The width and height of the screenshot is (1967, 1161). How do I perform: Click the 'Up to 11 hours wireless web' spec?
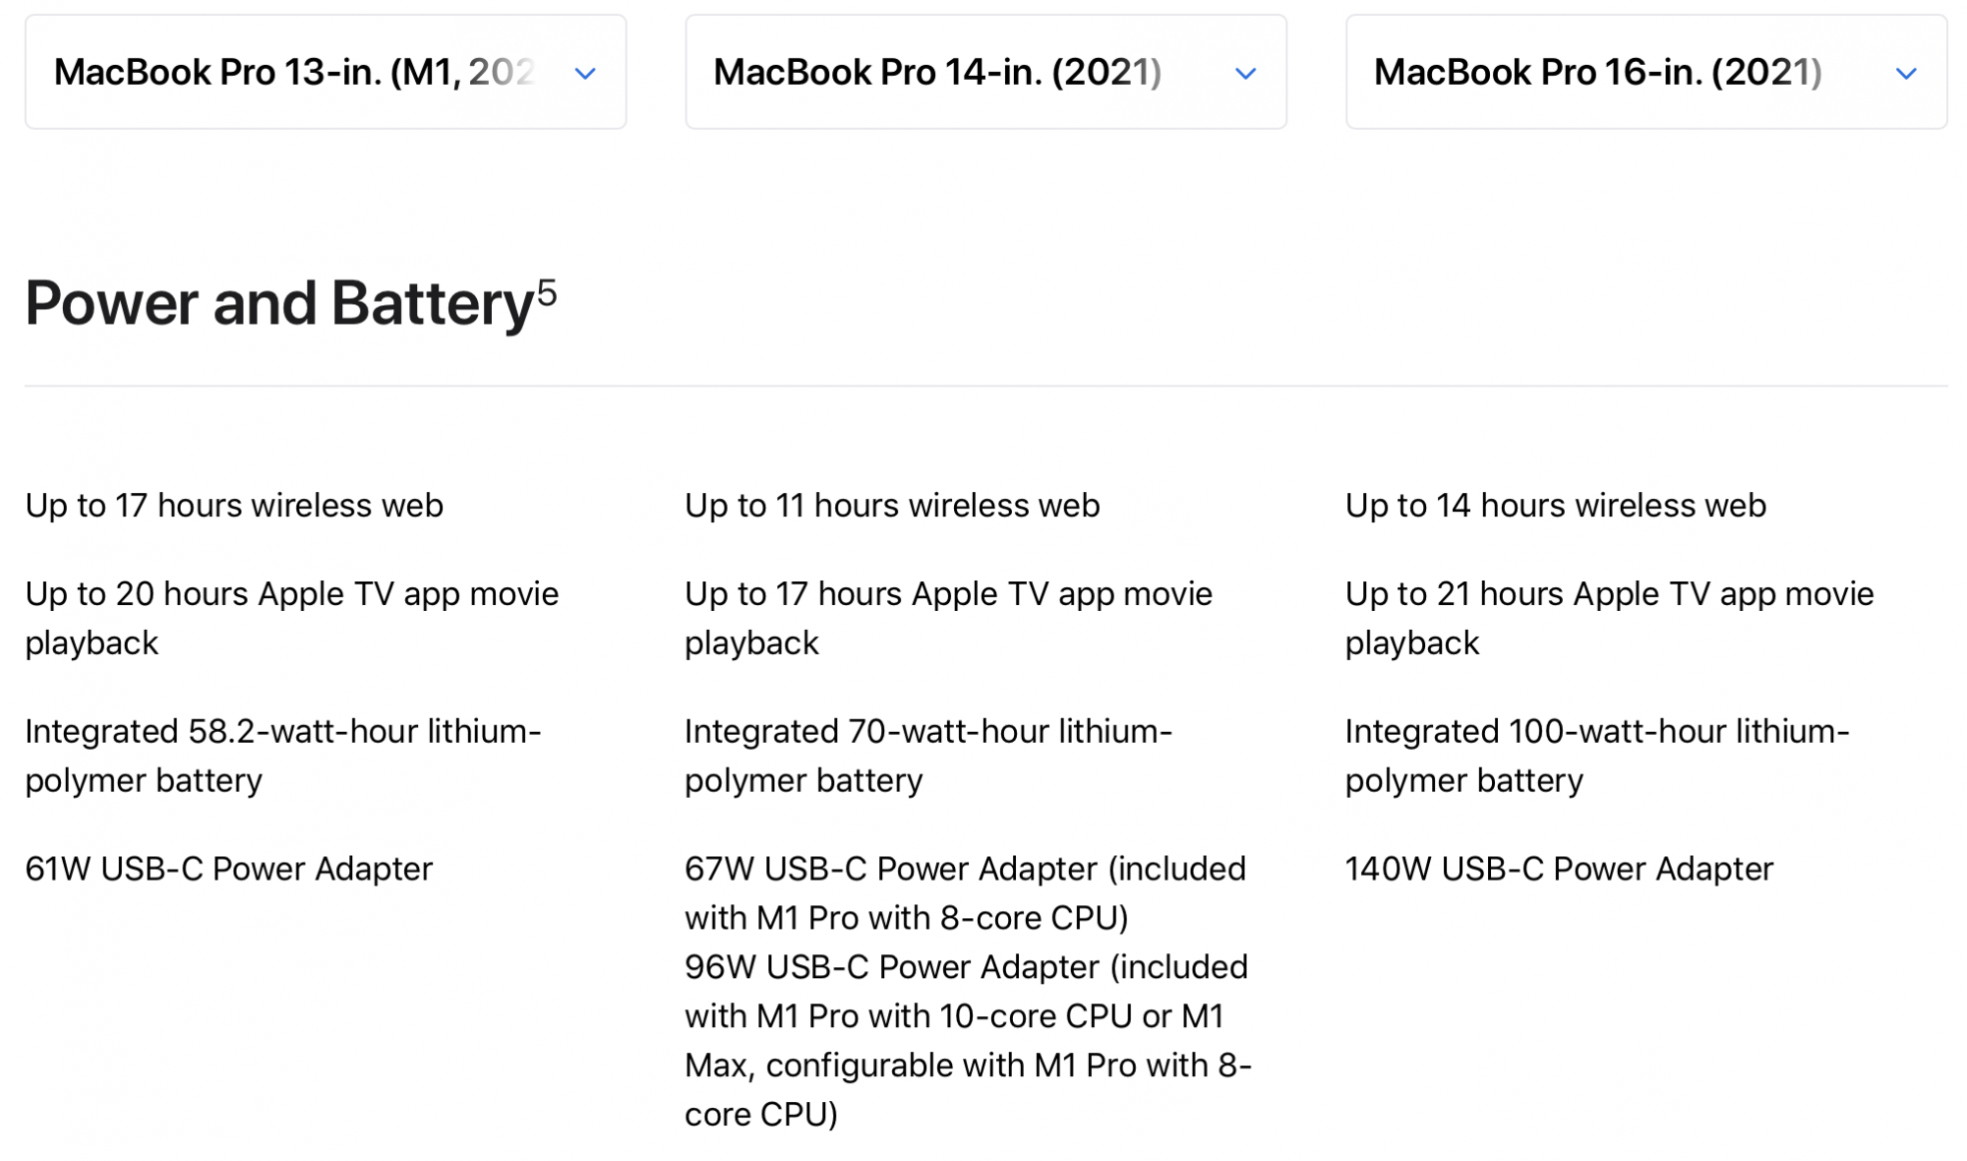pyautogui.click(x=892, y=506)
